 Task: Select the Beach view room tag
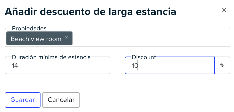(x=36, y=39)
